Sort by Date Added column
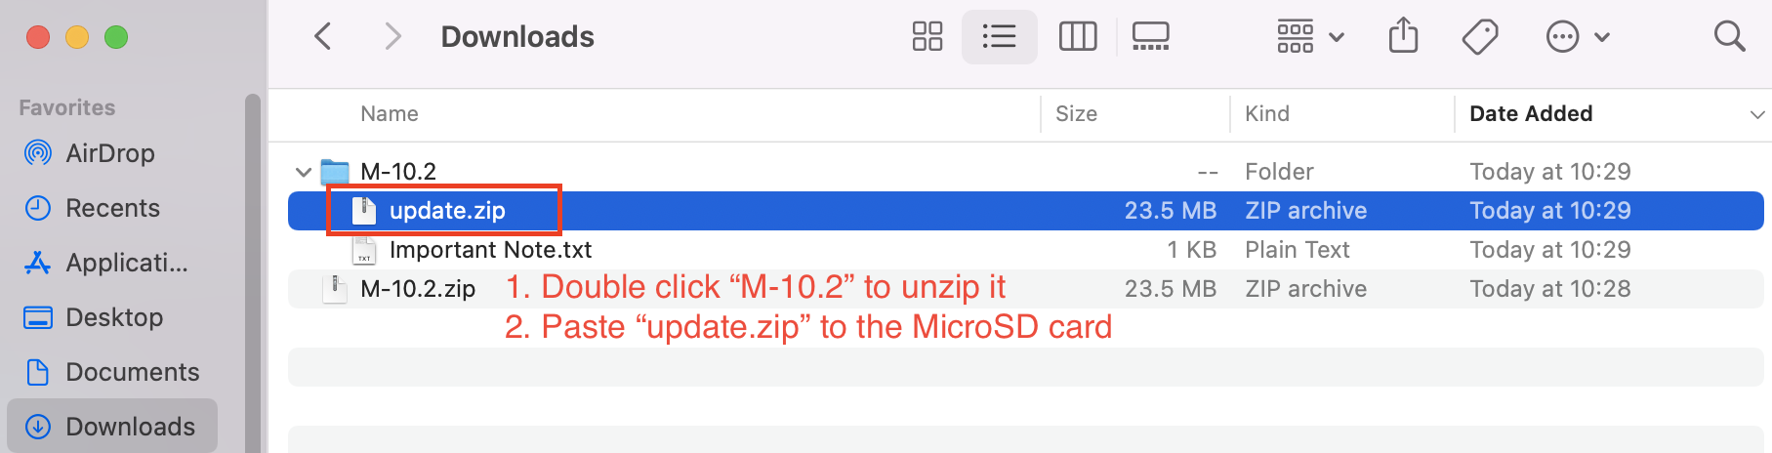This screenshot has height=453, width=1772. (x=1530, y=114)
